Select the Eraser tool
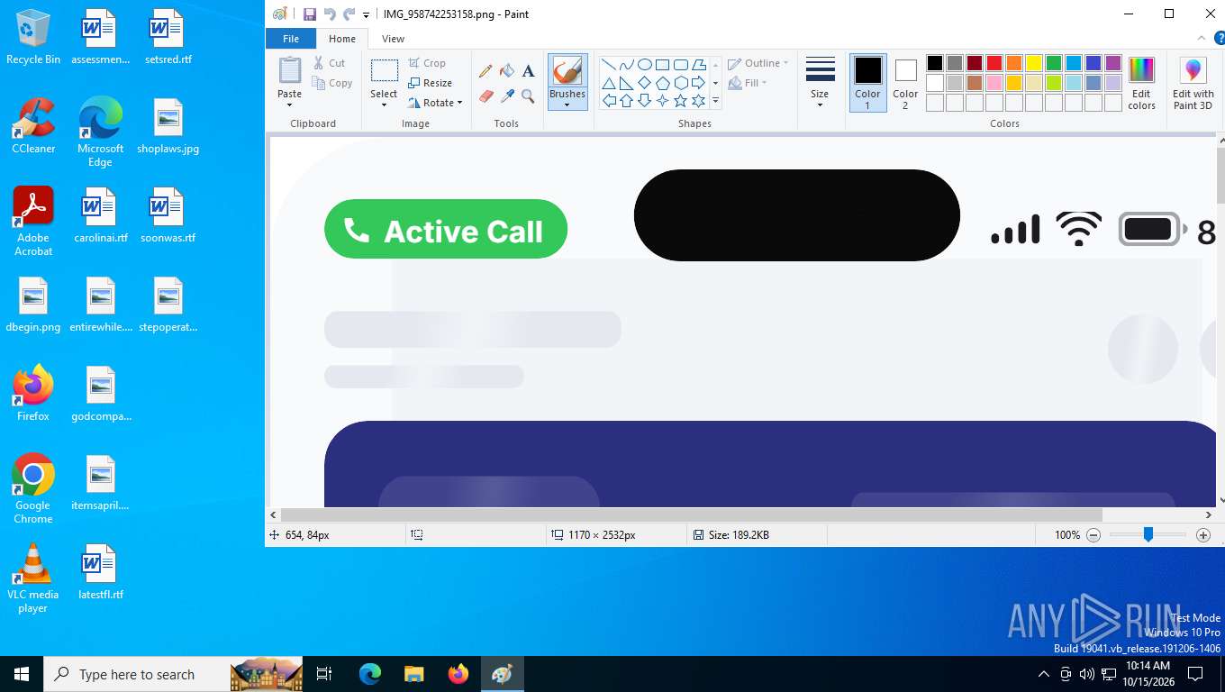1225x692 pixels. 485,96
